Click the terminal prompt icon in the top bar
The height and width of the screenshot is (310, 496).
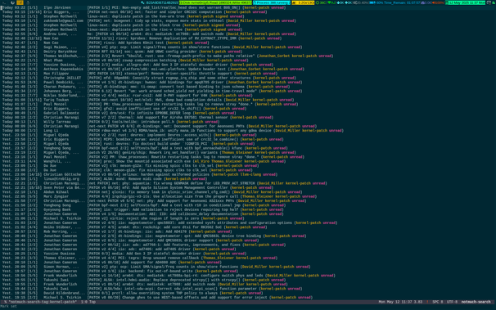click(4, 2)
